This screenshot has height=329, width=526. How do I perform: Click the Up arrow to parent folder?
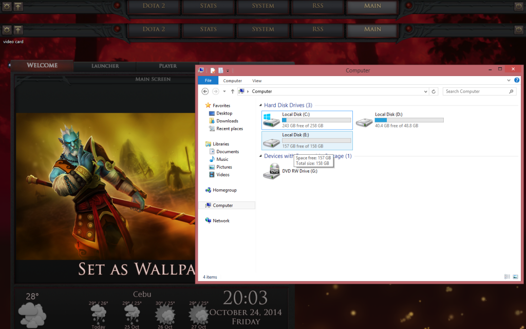(x=232, y=92)
